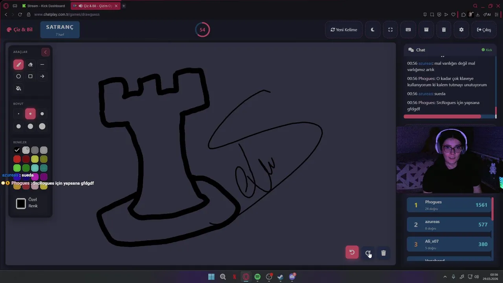
Task: Undo the last drawing stroke
Action: [352, 252]
